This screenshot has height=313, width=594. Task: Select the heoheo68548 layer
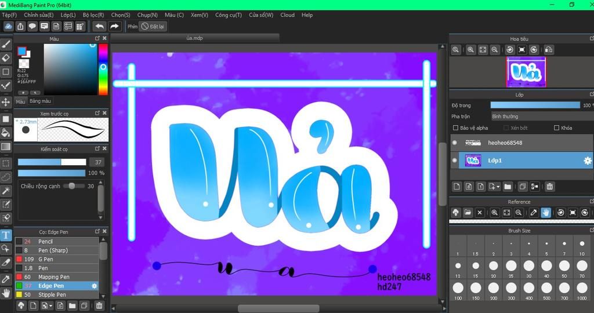(x=523, y=143)
